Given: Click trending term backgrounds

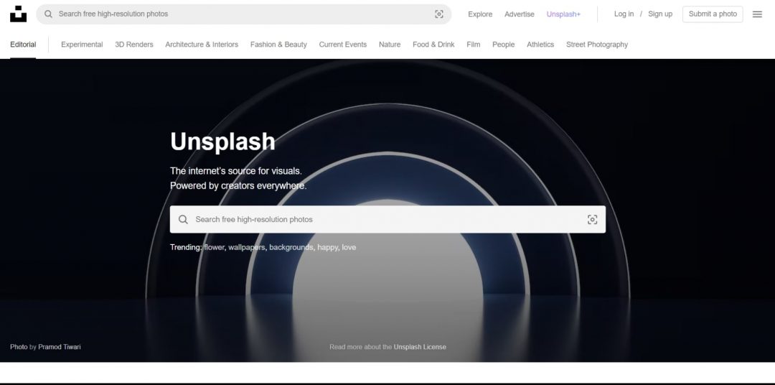Looking at the screenshot, I should (x=291, y=247).
